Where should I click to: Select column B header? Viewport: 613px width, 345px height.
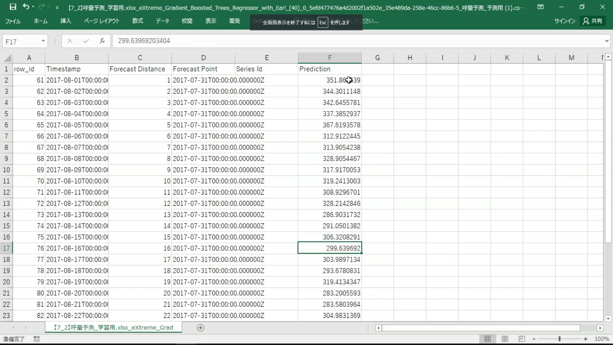pyautogui.click(x=77, y=58)
